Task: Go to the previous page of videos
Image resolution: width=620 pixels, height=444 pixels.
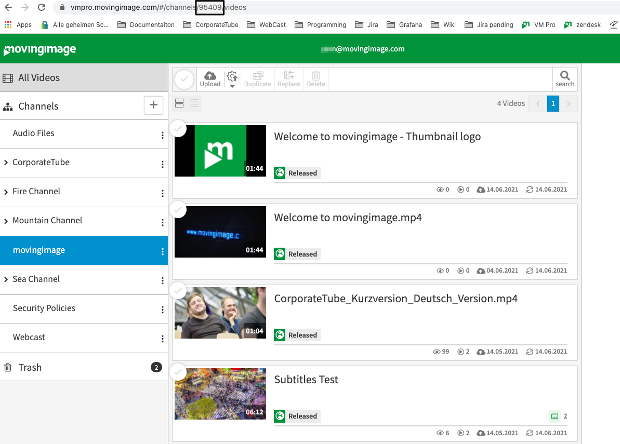Action: pos(538,103)
